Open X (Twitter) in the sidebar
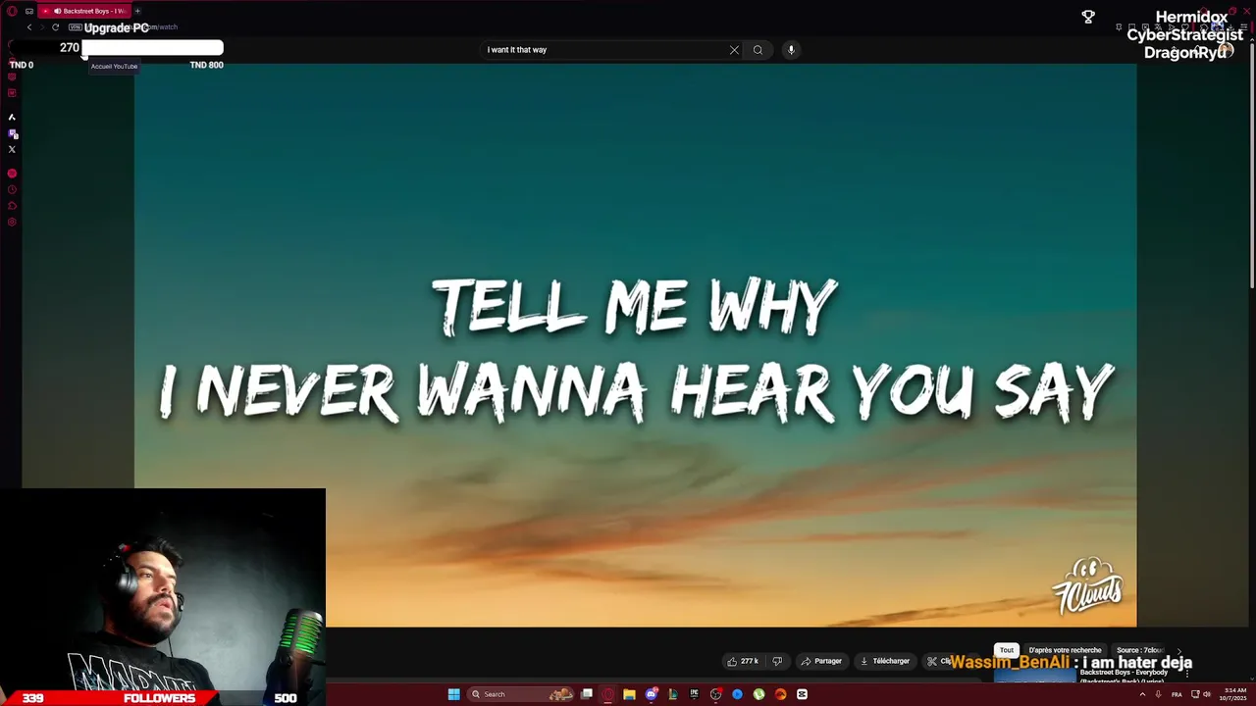The height and width of the screenshot is (706, 1256). click(12, 149)
